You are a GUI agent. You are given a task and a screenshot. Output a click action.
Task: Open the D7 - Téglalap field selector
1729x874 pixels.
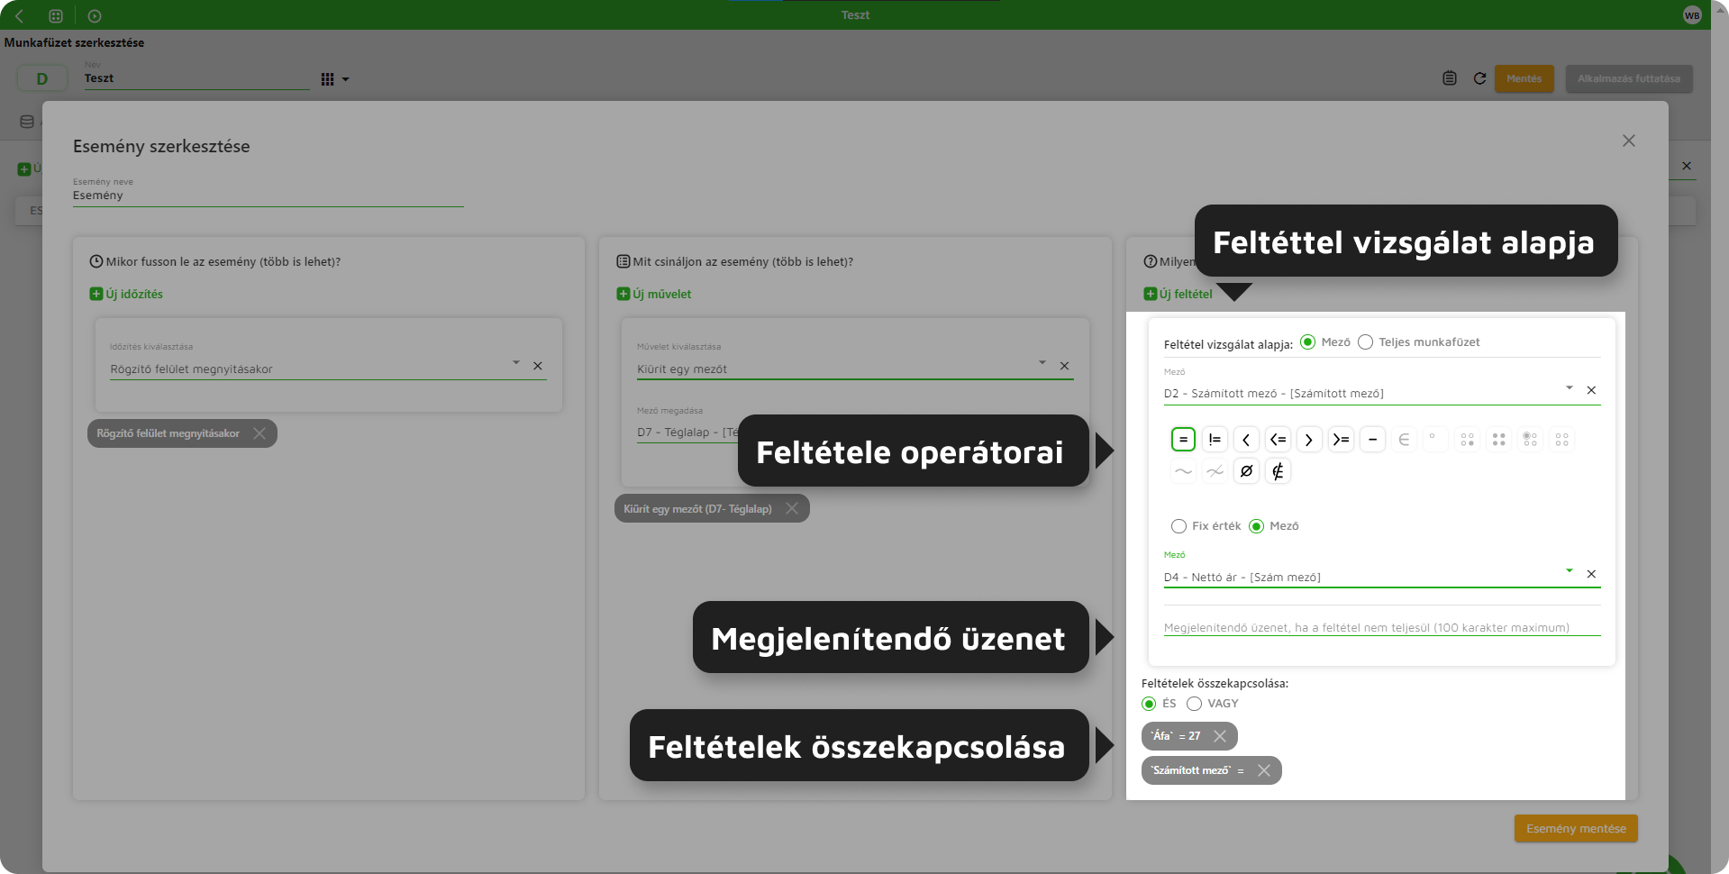click(687, 432)
